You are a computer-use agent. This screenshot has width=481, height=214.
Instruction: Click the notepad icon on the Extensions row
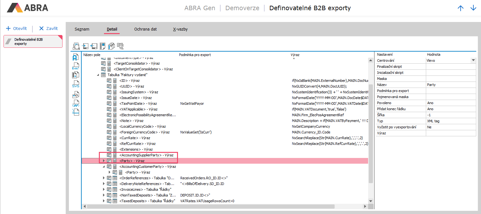pyautogui.click(x=109, y=149)
